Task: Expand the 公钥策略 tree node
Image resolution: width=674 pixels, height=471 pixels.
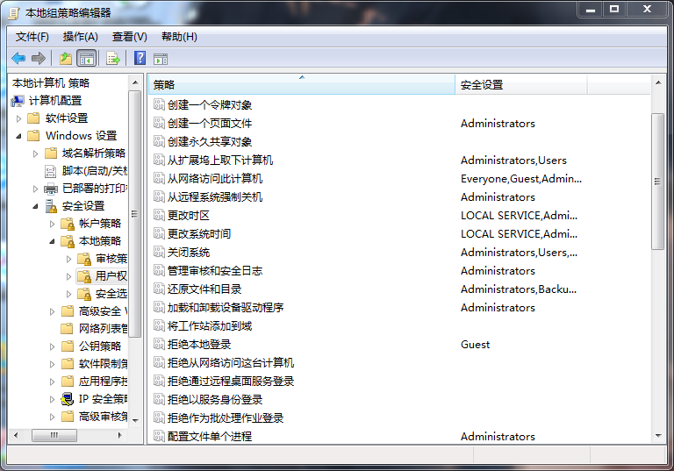Action: pyautogui.click(x=52, y=346)
